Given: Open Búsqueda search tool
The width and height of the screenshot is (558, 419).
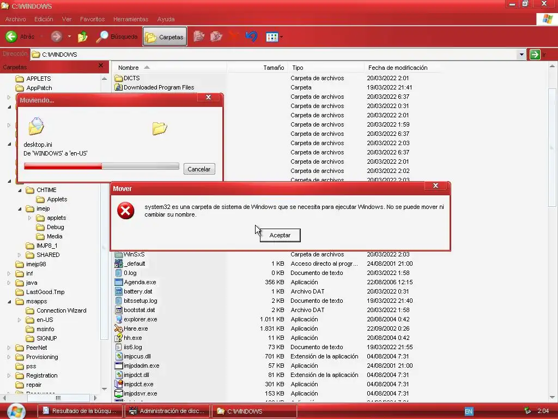Looking at the screenshot, I should [117, 37].
